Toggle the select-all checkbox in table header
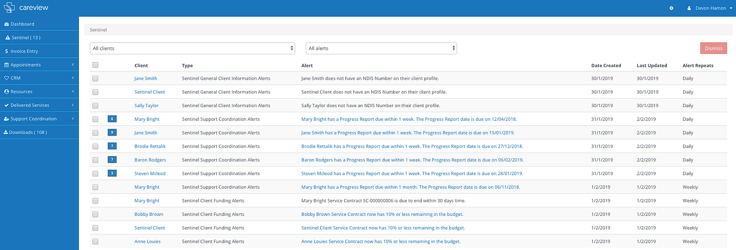The height and width of the screenshot is (250, 736). coord(95,65)
